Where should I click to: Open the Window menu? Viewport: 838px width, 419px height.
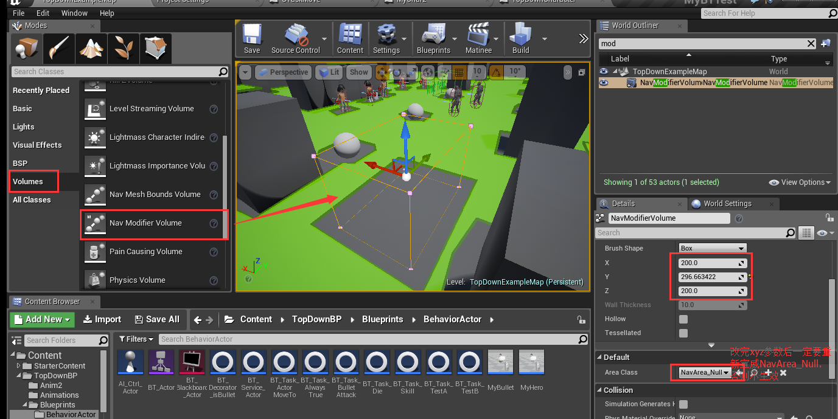point(74,13)
